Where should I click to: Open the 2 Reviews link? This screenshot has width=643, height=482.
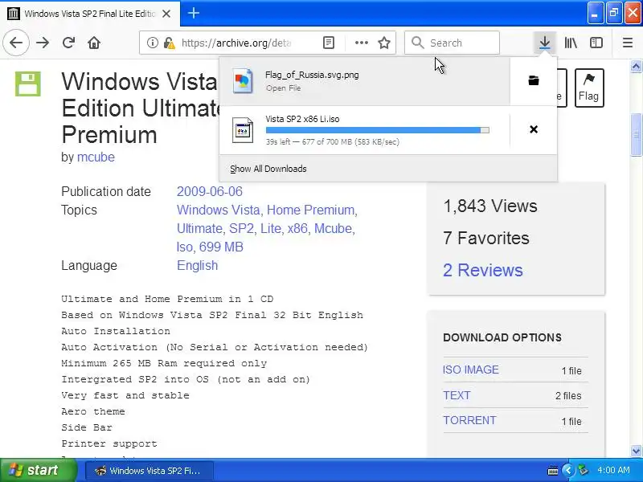pyautogui.click(x=483, y=271)
